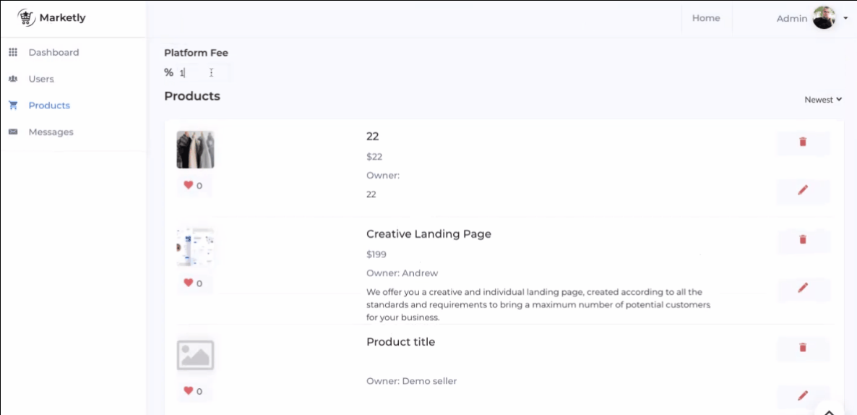Like the Demo seller product
The width and height of the screenshot is (857, 415).
click(x=189, y=391)
